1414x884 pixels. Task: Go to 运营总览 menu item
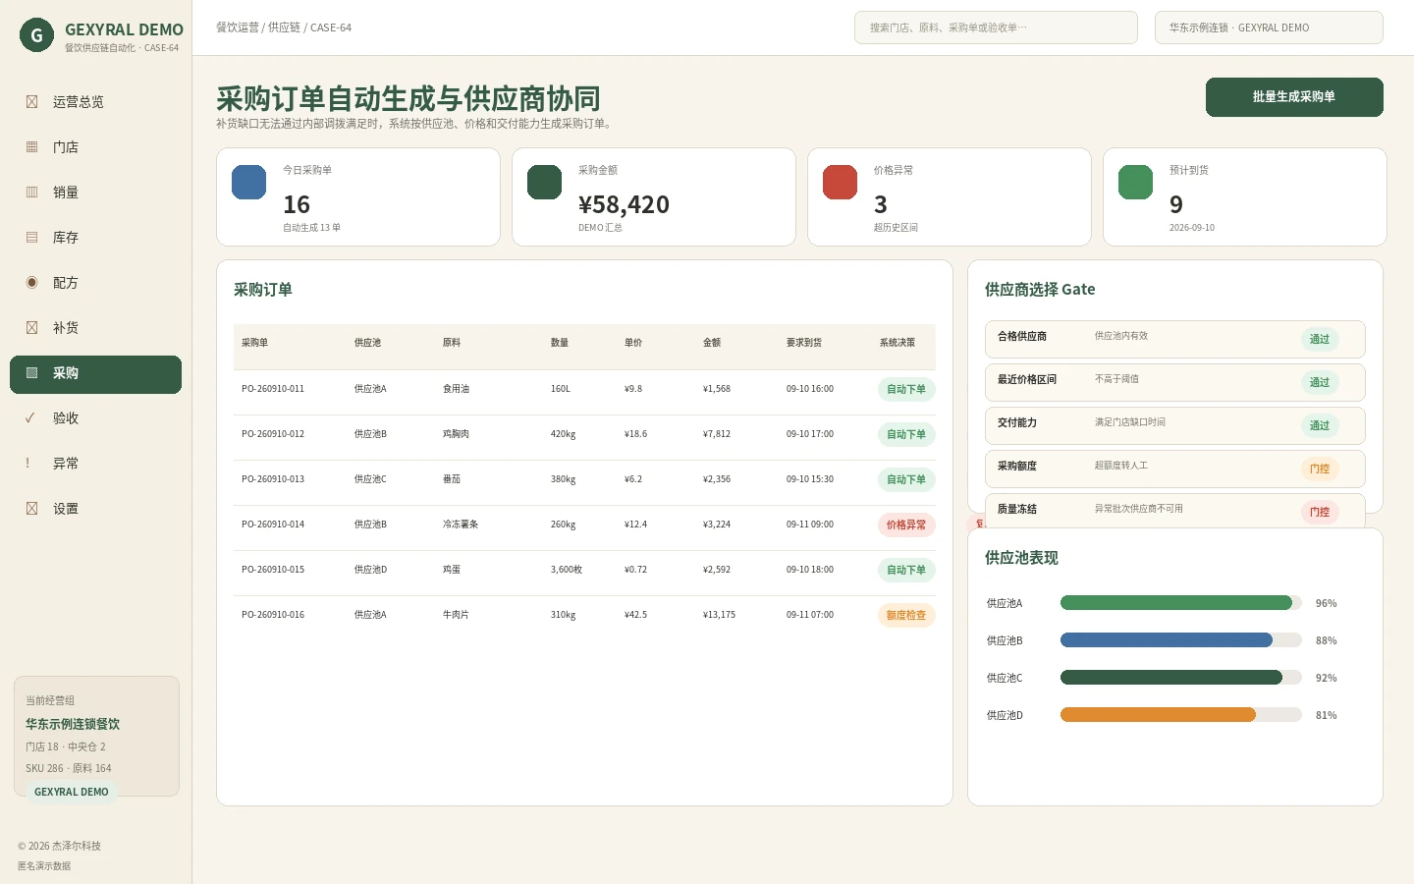(95, 102)
